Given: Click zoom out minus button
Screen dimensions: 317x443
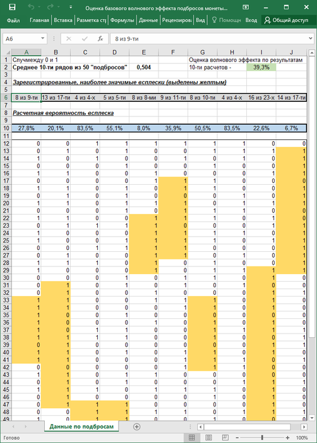Looking at the screenshot, I should (x=237, y=438).
